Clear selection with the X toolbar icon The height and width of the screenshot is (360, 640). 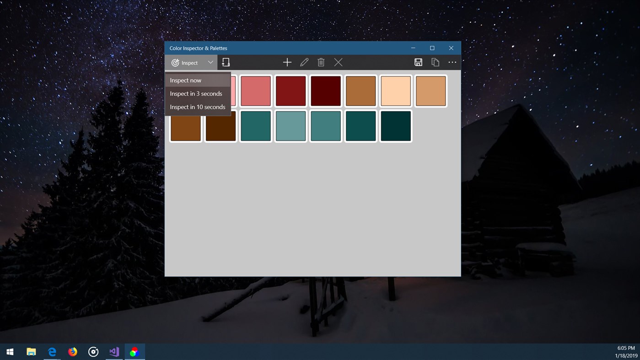[338, 62]
